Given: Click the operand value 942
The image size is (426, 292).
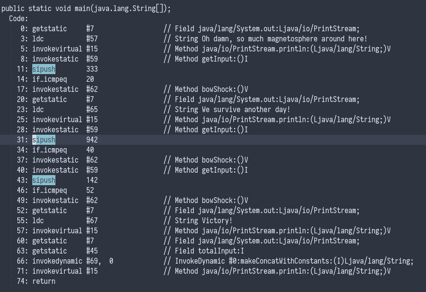Looking at the screenshot, I should pos(92,140).
